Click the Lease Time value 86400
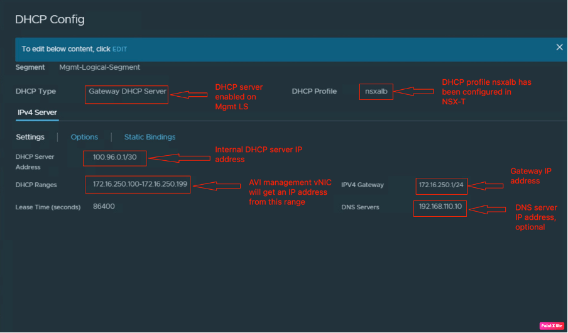This screenshot has width=568, height=333. pyautogui.click(x=104, y=206)
